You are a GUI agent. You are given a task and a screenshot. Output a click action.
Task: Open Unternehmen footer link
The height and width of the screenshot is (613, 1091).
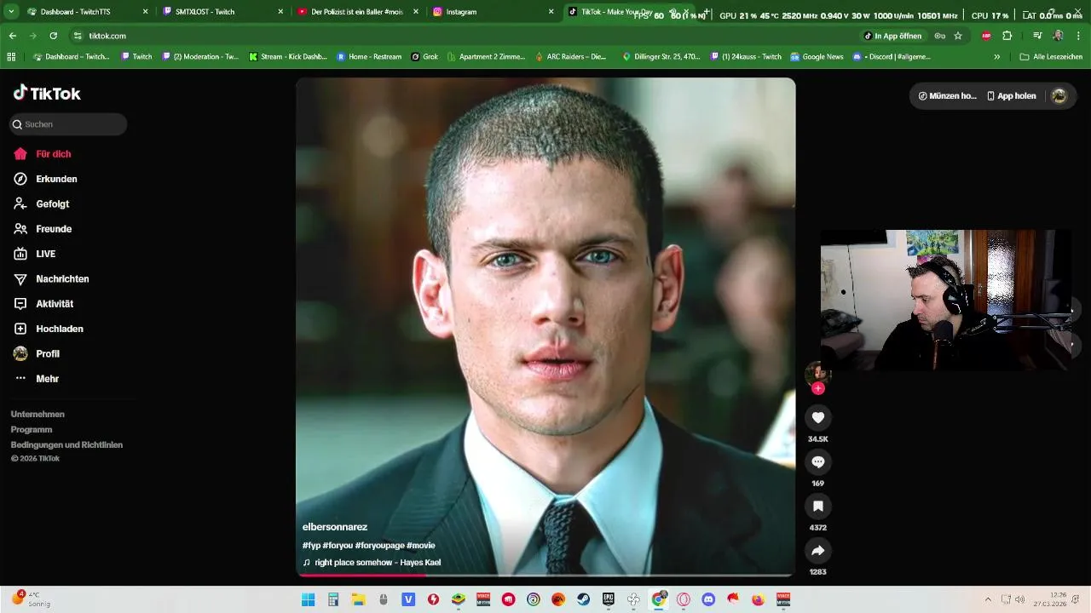pos(38,414)
